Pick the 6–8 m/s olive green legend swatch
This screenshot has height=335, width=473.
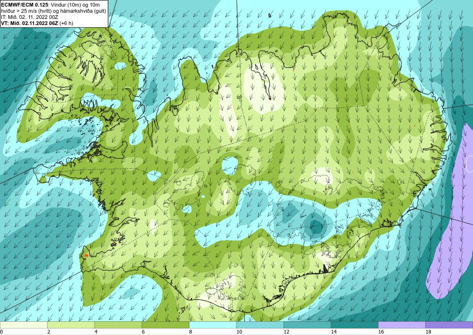coord(166,325)
